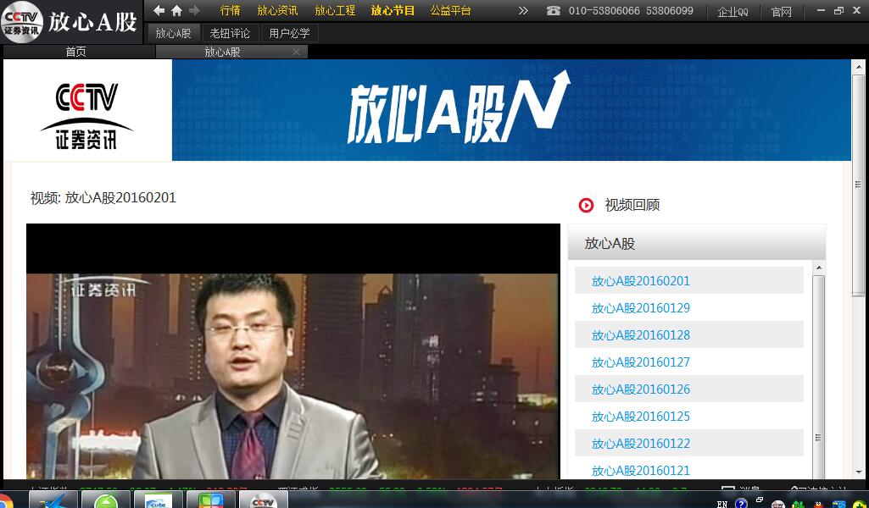The height and width of the screenshot is (508, 869).
Task: Open video 放心A股20160127
Action: click(x=641, y=362)
